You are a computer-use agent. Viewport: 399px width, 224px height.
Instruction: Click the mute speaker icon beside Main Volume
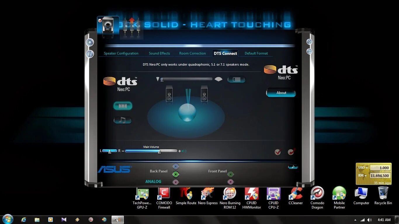[184, 151]
